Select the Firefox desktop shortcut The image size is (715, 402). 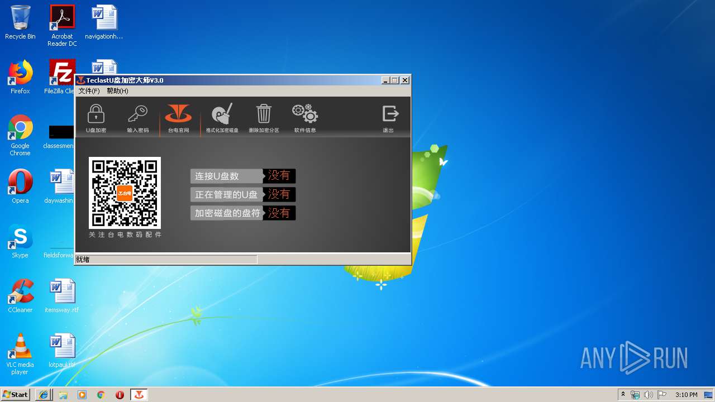(20, 77)
